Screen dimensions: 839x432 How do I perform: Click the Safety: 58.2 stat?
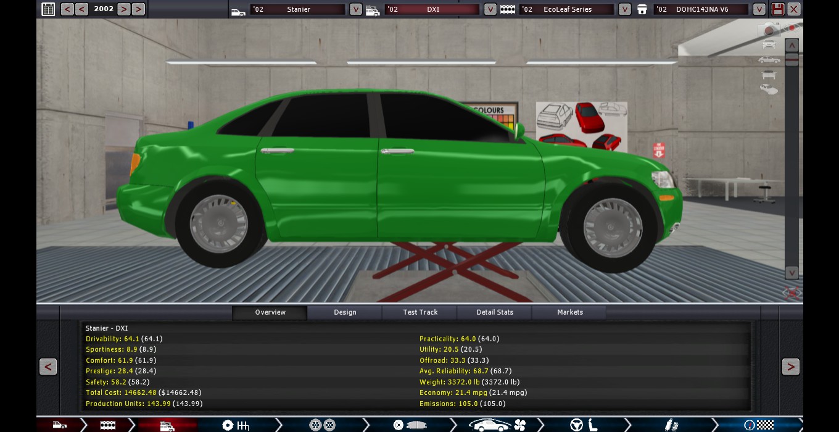[x=117, y=382]
